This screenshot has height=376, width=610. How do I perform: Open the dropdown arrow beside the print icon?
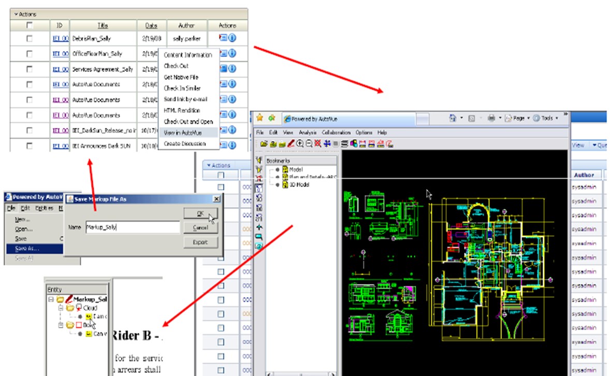coord(500,118)
